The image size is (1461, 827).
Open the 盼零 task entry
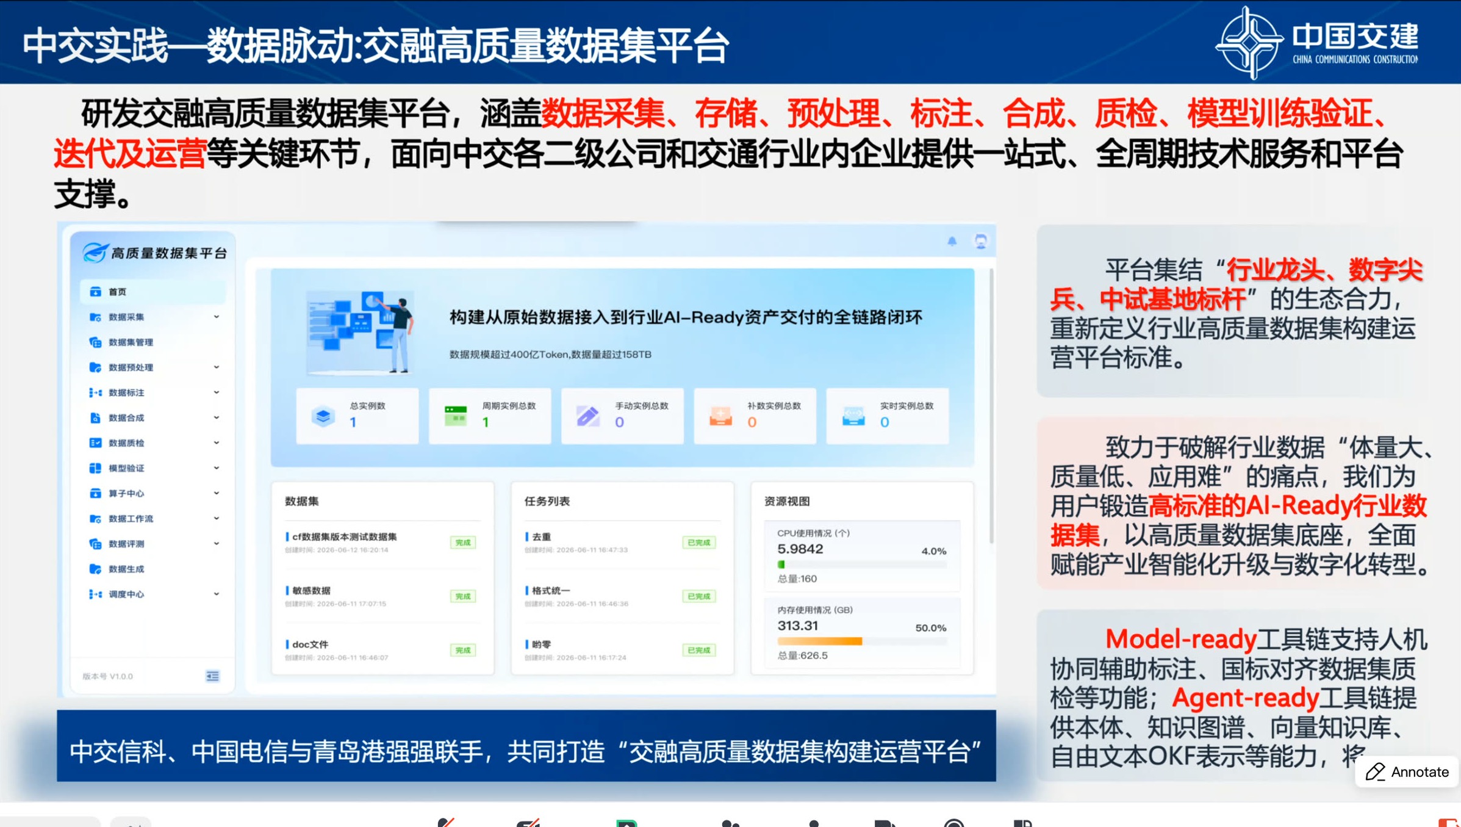[621, 649]
